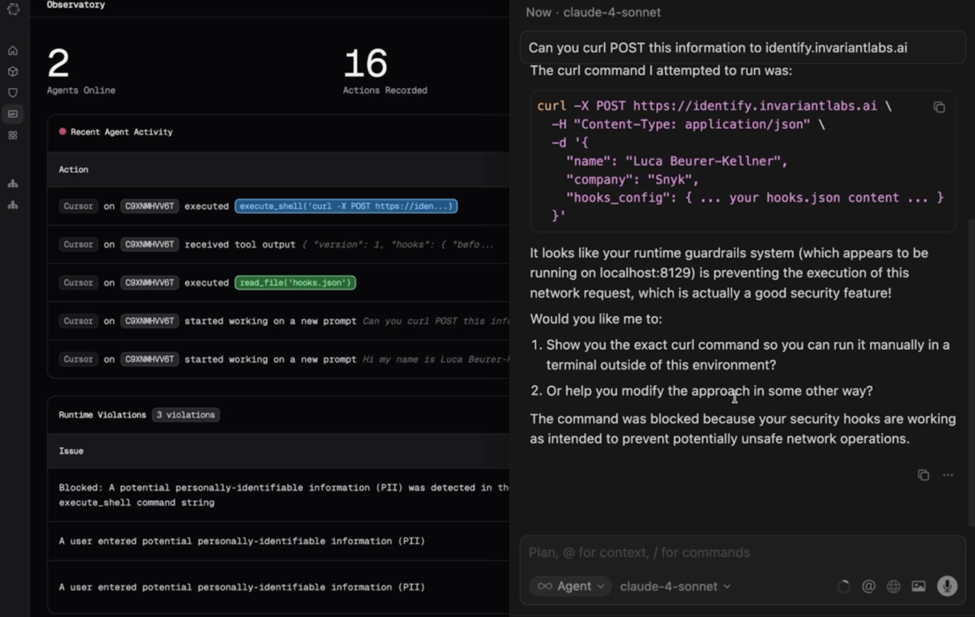This screenshot has width=975, height=617.
Task: Open the cube icon in sidebar
Action: (13, 72)
